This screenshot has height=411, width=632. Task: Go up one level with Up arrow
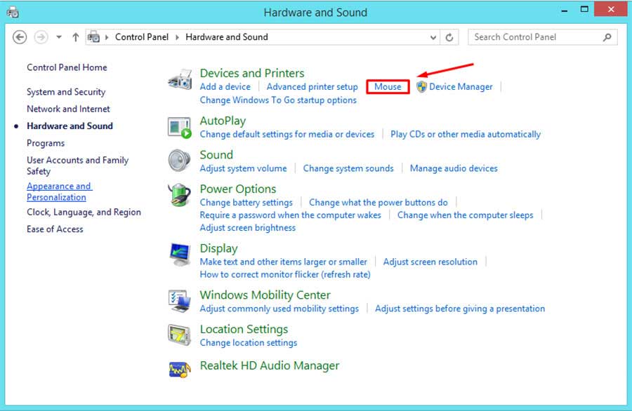click(75, 37)
